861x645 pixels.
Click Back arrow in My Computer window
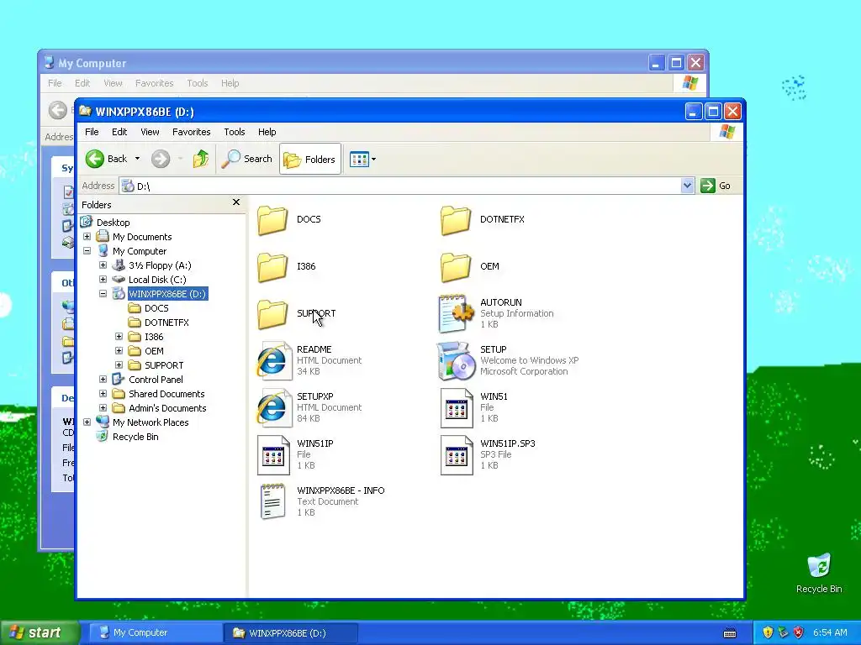pyautogui.click(x=58, y=110)
